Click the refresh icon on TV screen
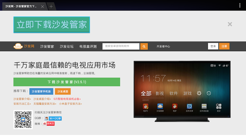Viewport: 246px width, 138px height. [209, 93]
